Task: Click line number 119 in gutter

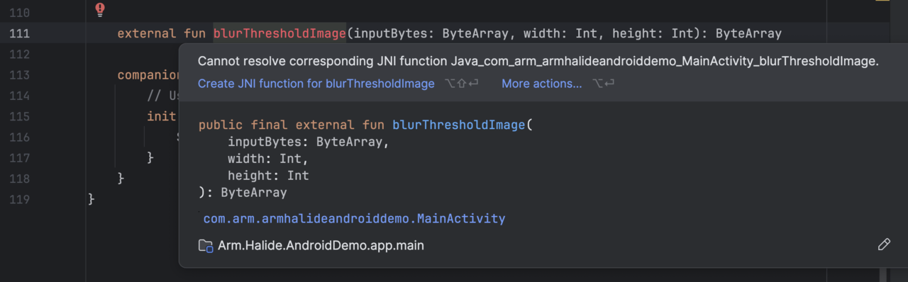Action: point(21,199)
